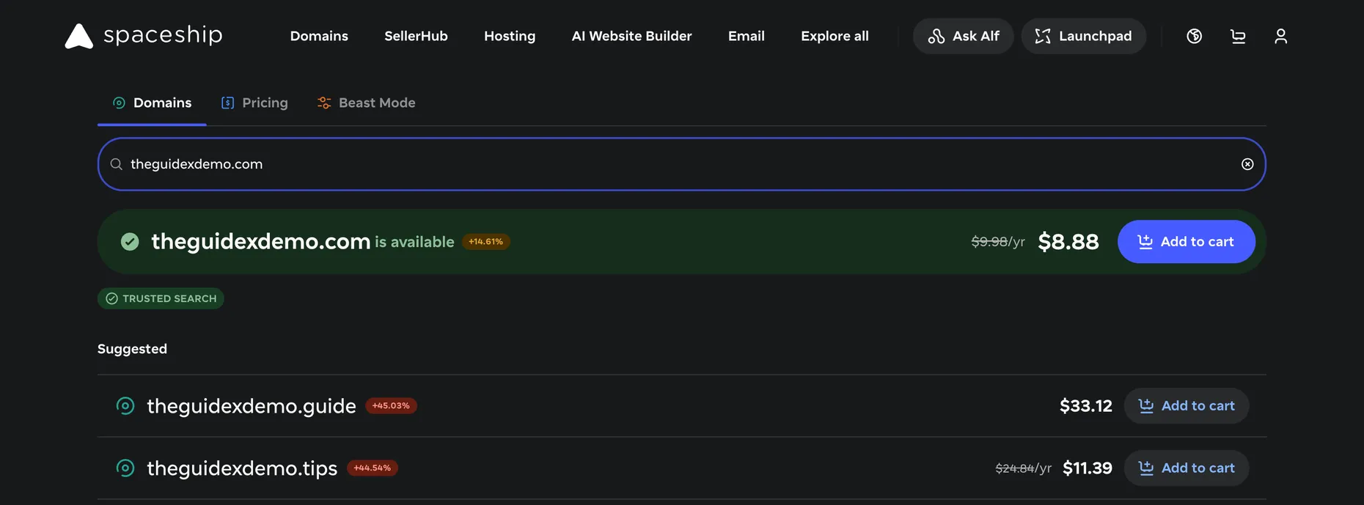Click the +44.54% badge
Viewport: 1364px width, 505px height.
(x=373, y=468)
